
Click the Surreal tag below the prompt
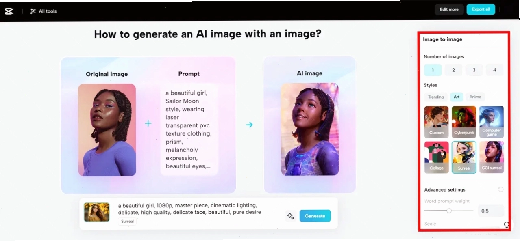[128, 222]
